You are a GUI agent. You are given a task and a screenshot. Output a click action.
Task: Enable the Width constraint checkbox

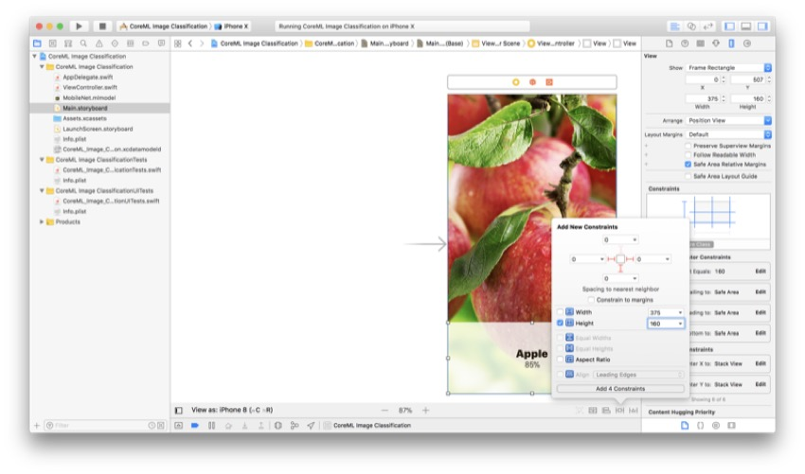point(560,312)
